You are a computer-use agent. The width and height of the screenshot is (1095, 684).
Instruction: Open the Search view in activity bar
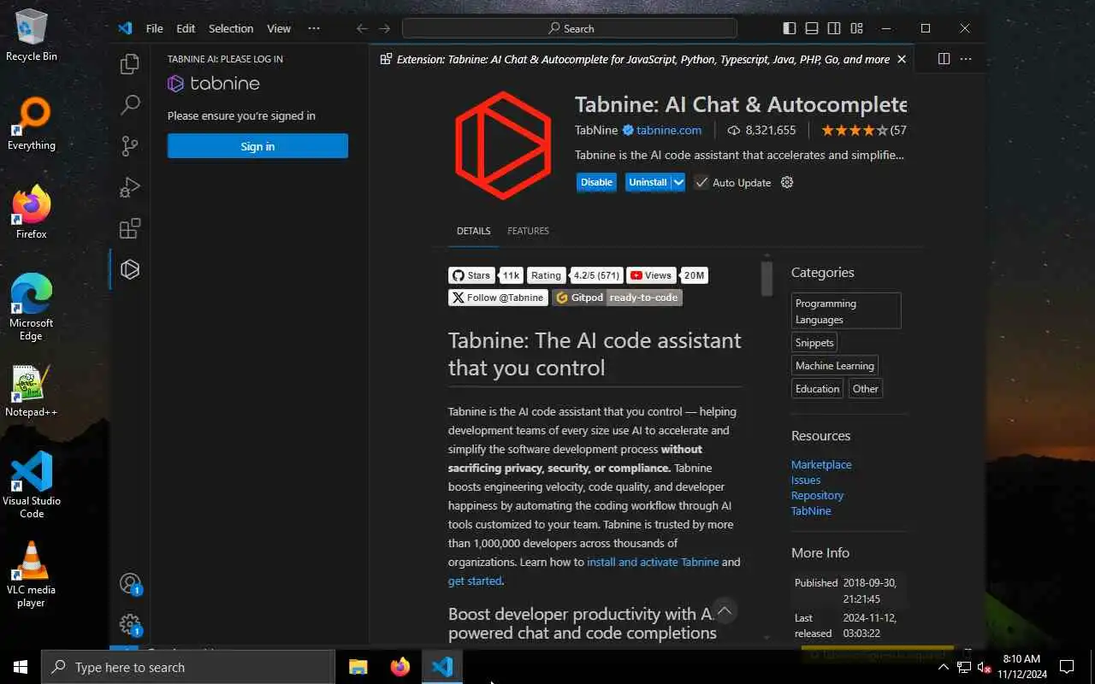click(x=130, y=105)
